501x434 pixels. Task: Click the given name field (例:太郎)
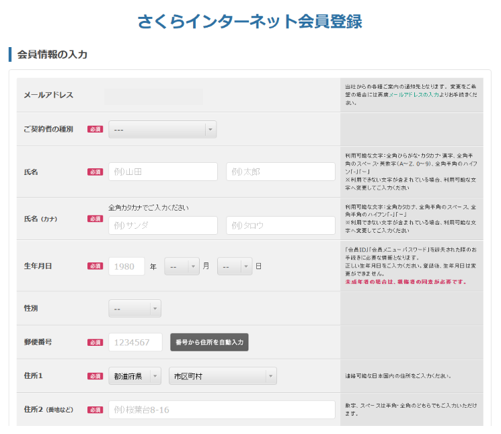[x=280, y=172]
